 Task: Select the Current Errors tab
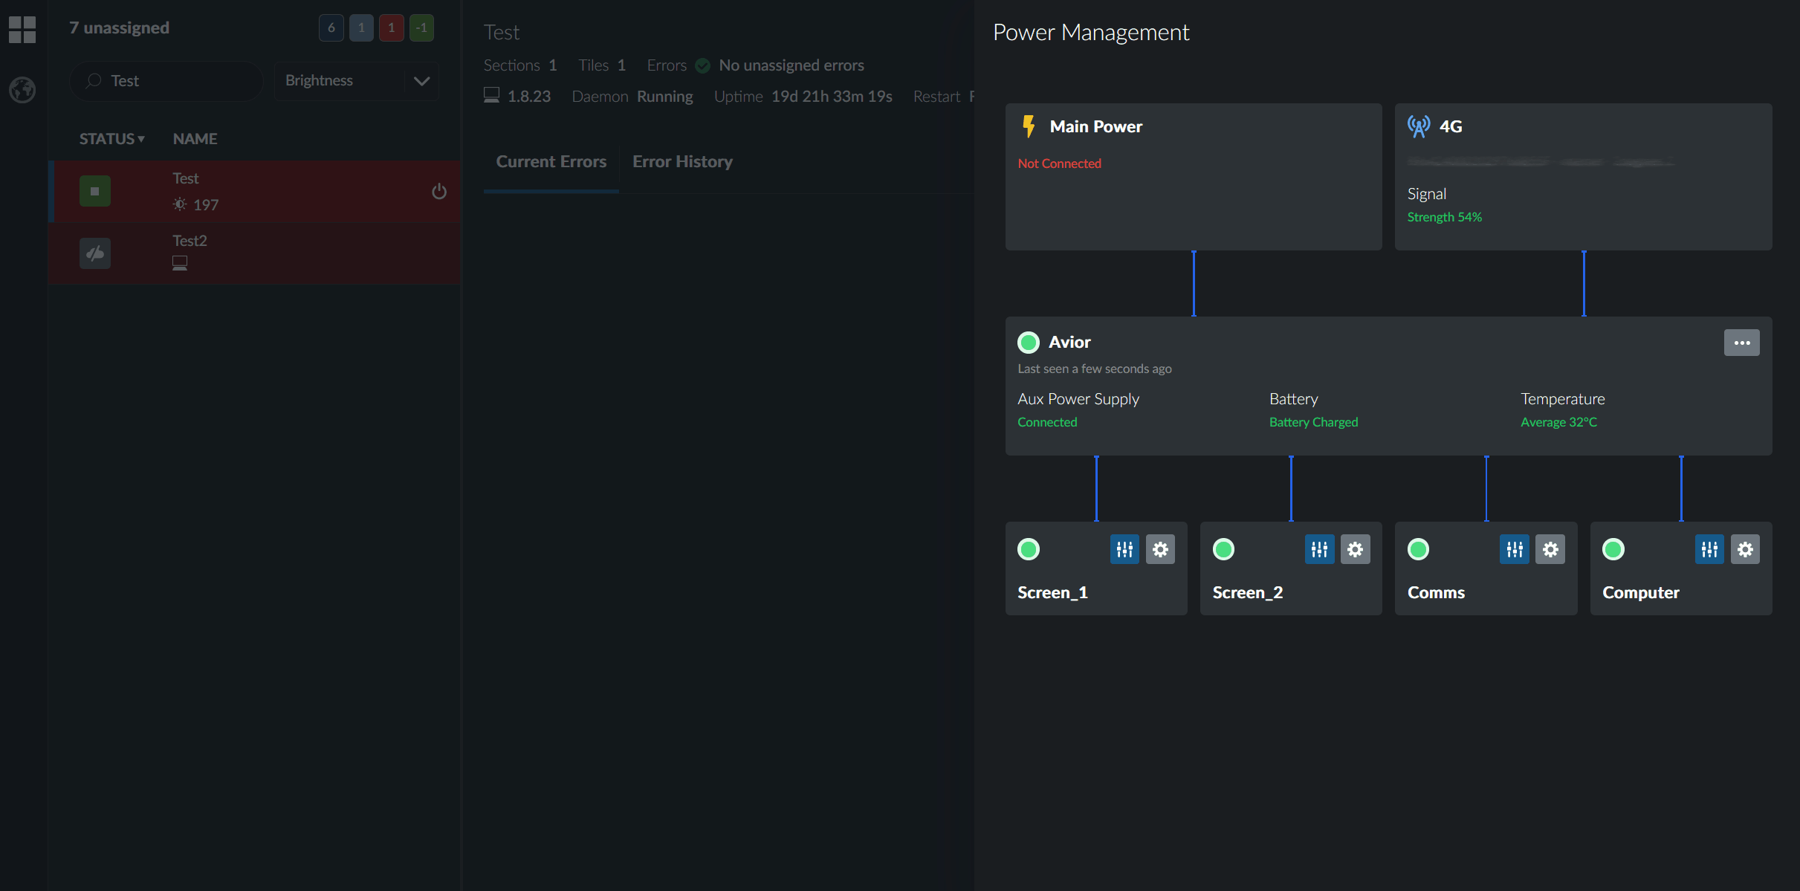(551, 161)
